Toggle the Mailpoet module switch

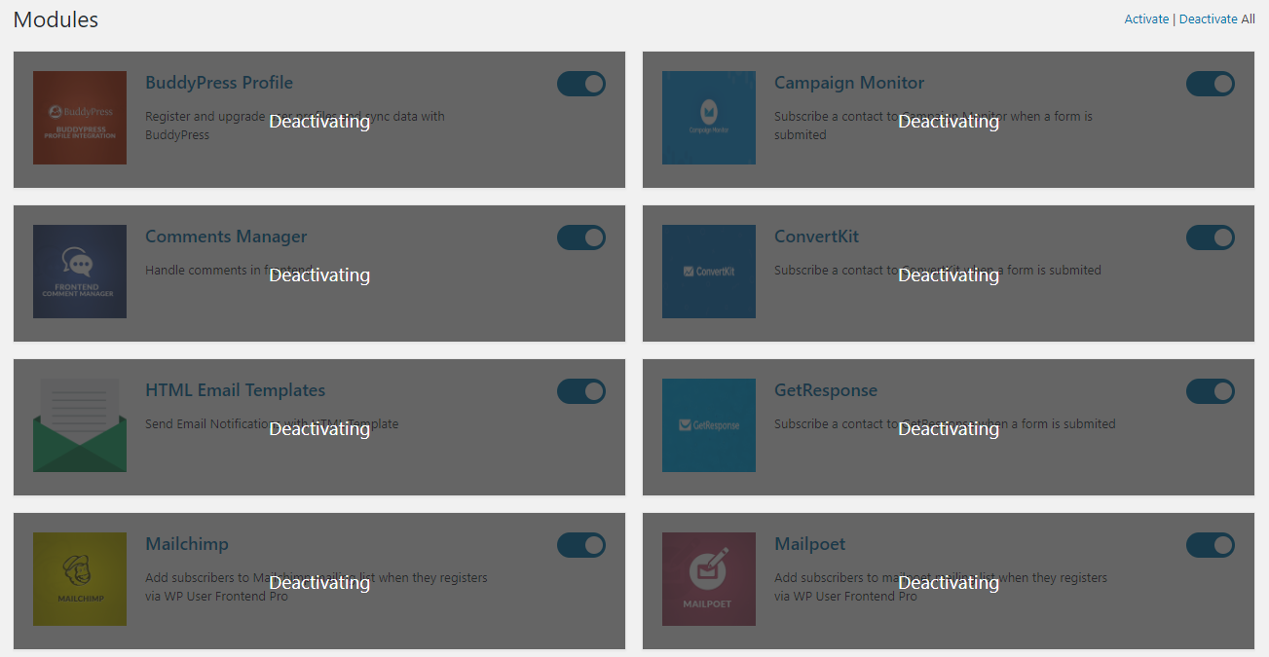pyautogui.click(x=1211, y=545)
